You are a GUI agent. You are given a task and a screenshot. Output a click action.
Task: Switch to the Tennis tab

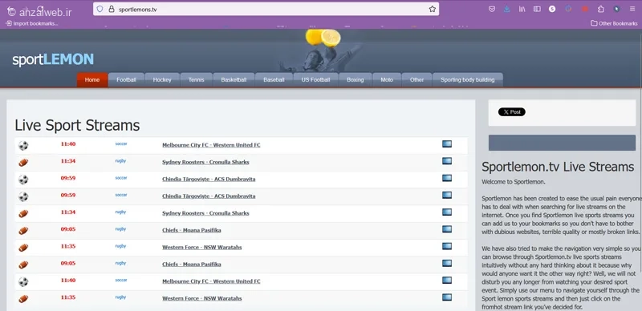pos(196,80)
